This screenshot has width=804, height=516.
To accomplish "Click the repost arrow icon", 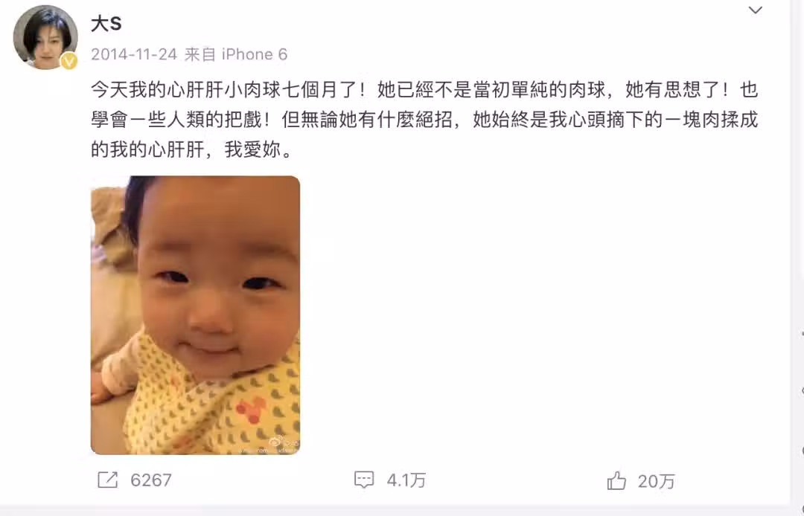I will tap(108, 480).
